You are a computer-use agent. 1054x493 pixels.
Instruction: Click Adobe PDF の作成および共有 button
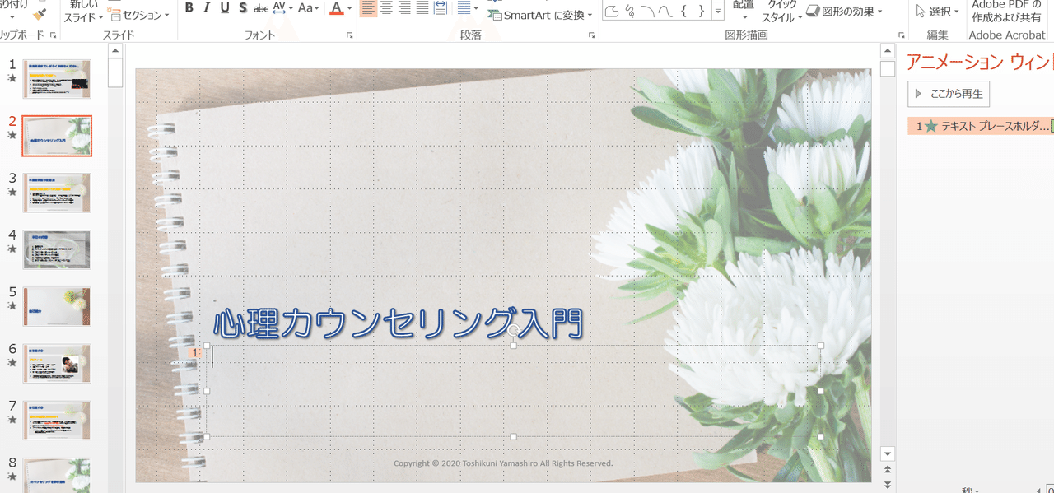[1006, 12]
